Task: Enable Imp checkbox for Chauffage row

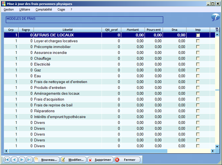Action: tap(198, 58)
